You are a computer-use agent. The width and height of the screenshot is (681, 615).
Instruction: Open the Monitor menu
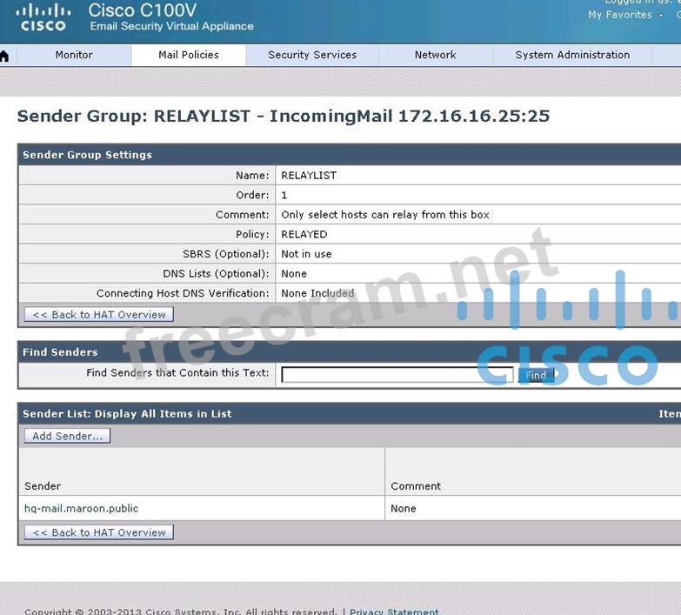(x=74, y=55)
